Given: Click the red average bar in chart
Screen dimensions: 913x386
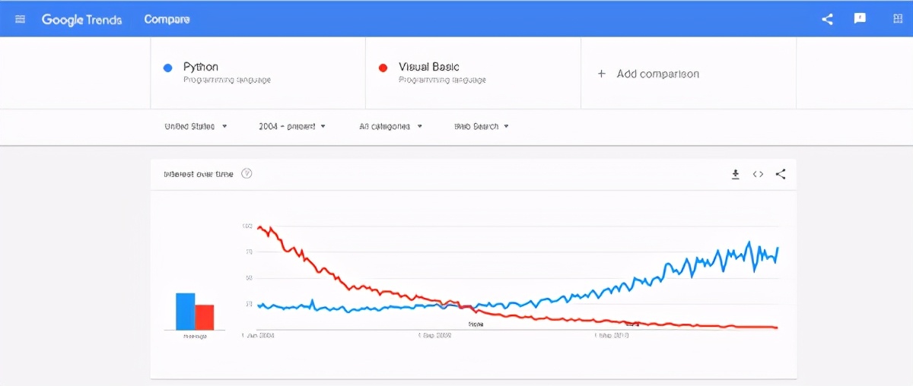Looking at the screenshot, I should coord(205,317).
